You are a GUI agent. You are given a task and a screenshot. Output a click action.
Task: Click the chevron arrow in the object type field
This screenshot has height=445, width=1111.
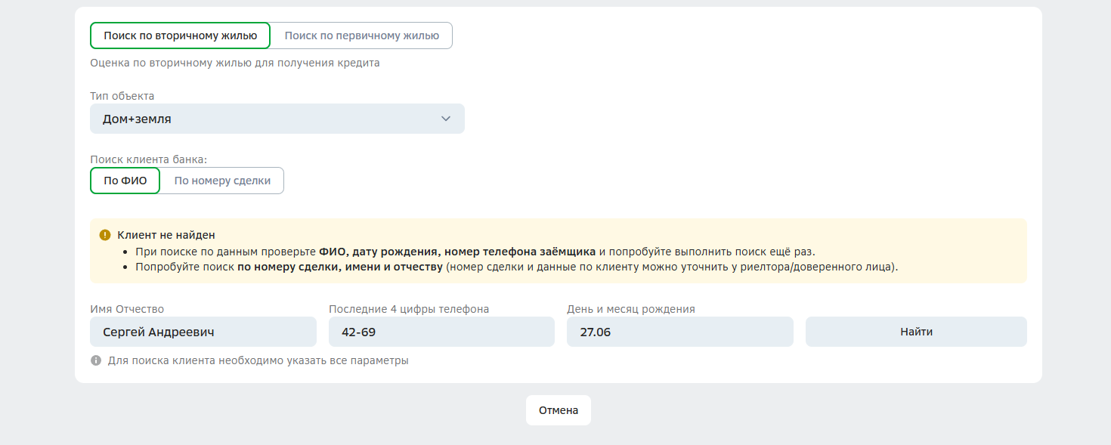pos(446,119)
